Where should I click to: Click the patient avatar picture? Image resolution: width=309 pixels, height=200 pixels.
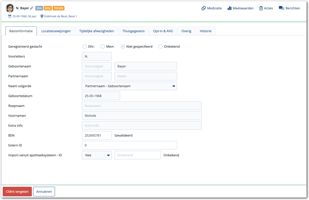point(10,8)
